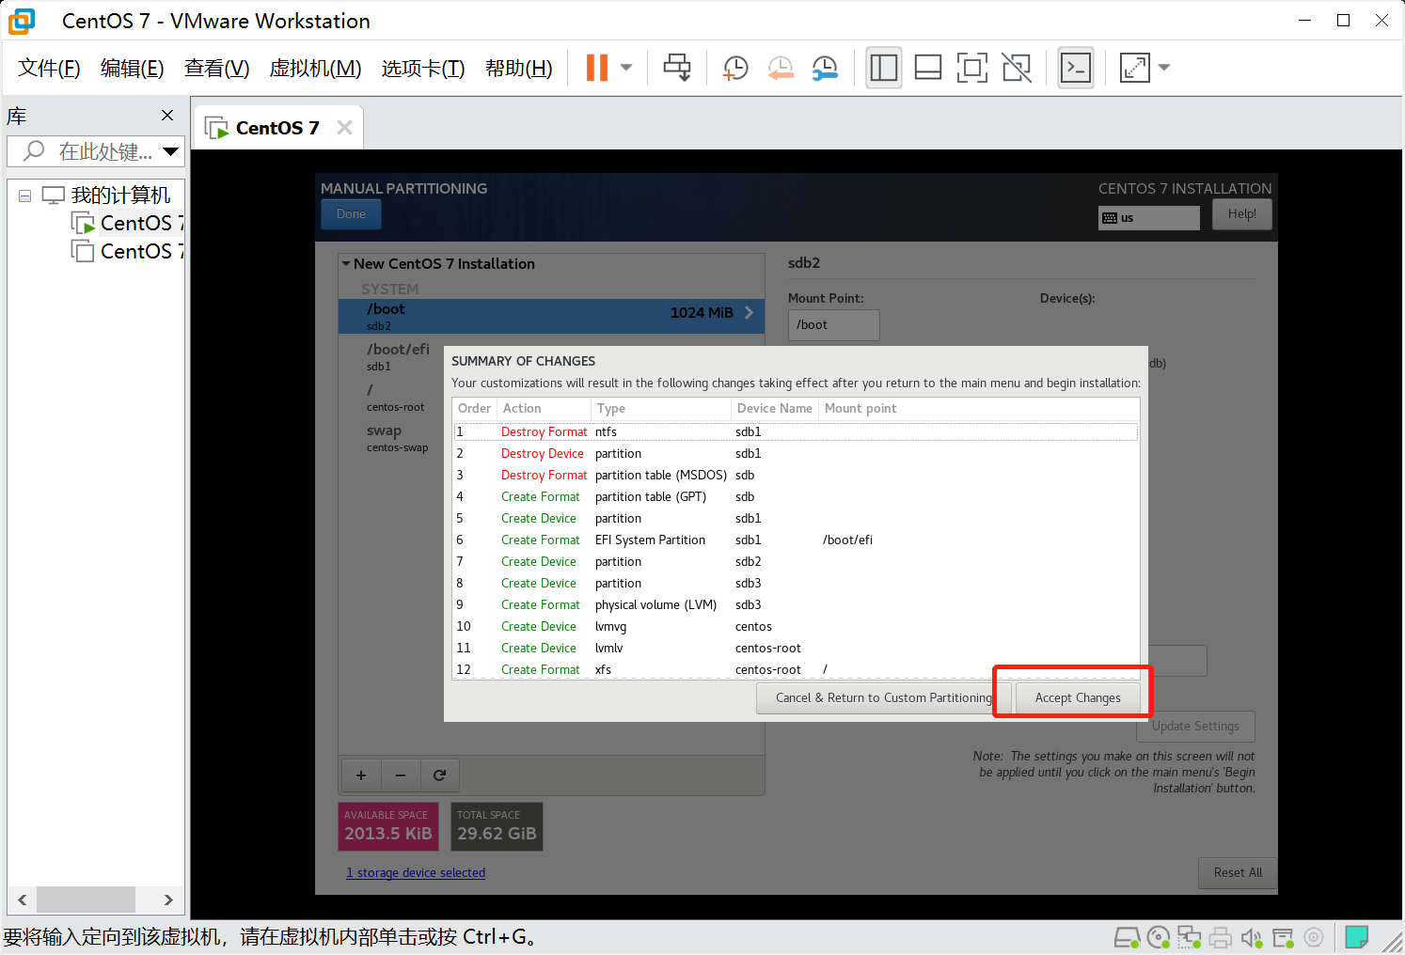Click the Action column header
Image resolution: width=1405 pixels, height=955 pixels.
point(544,409)
